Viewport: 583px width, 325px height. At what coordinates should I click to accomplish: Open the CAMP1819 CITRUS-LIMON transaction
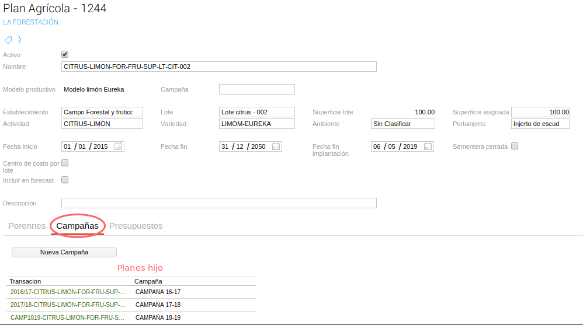pos(68,317)
